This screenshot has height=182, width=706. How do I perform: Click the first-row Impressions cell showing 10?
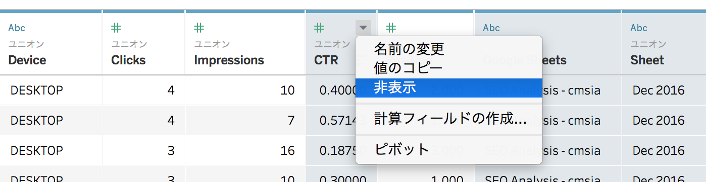click(x=245, y=90)
